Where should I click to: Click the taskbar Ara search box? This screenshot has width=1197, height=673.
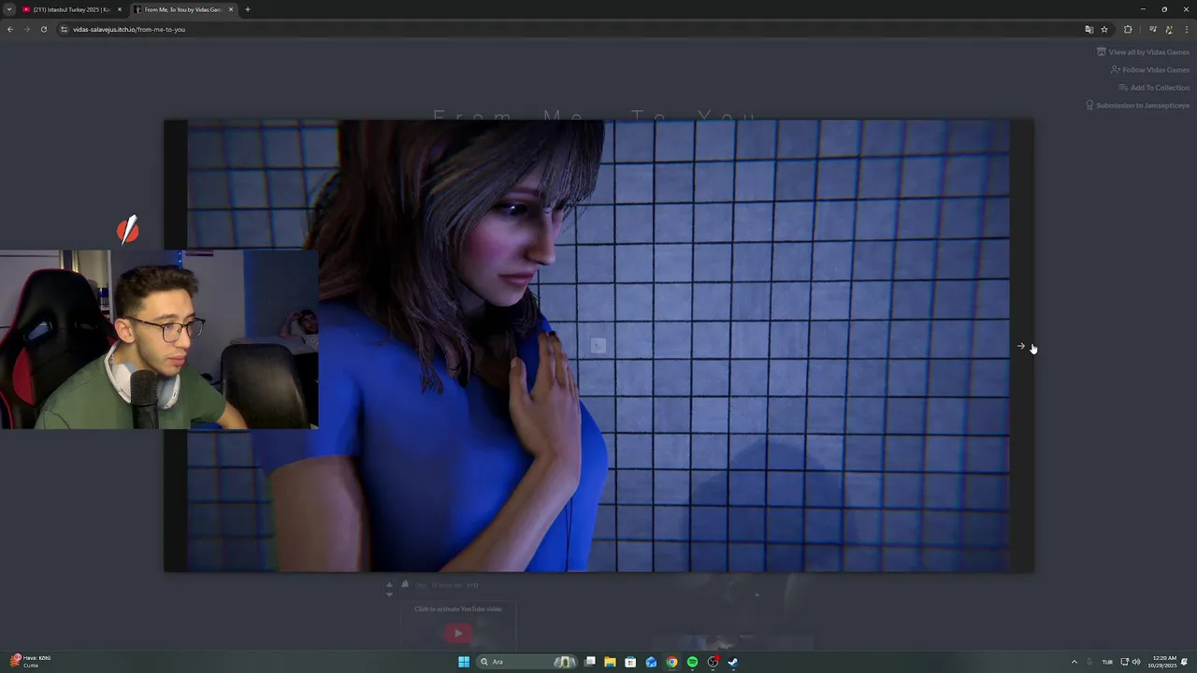[x=528, y=662]
